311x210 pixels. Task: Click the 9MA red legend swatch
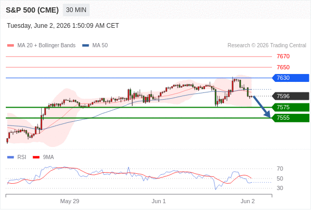pyautogui.click(x=36, y=157)
